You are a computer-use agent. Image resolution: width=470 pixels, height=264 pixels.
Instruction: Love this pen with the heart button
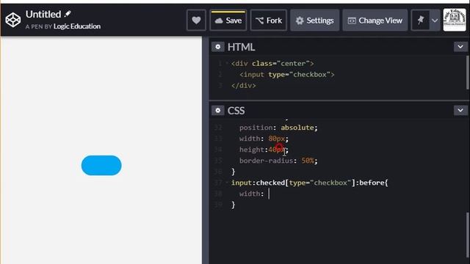click(196, 21)
